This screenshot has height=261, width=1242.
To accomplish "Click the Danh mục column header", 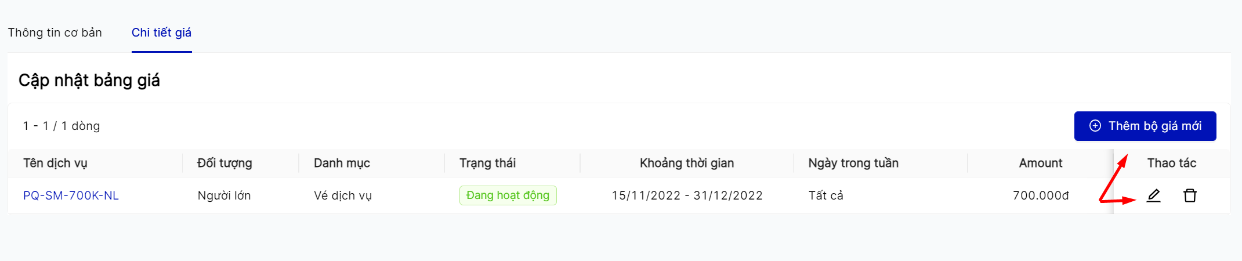I will point(342,163).
